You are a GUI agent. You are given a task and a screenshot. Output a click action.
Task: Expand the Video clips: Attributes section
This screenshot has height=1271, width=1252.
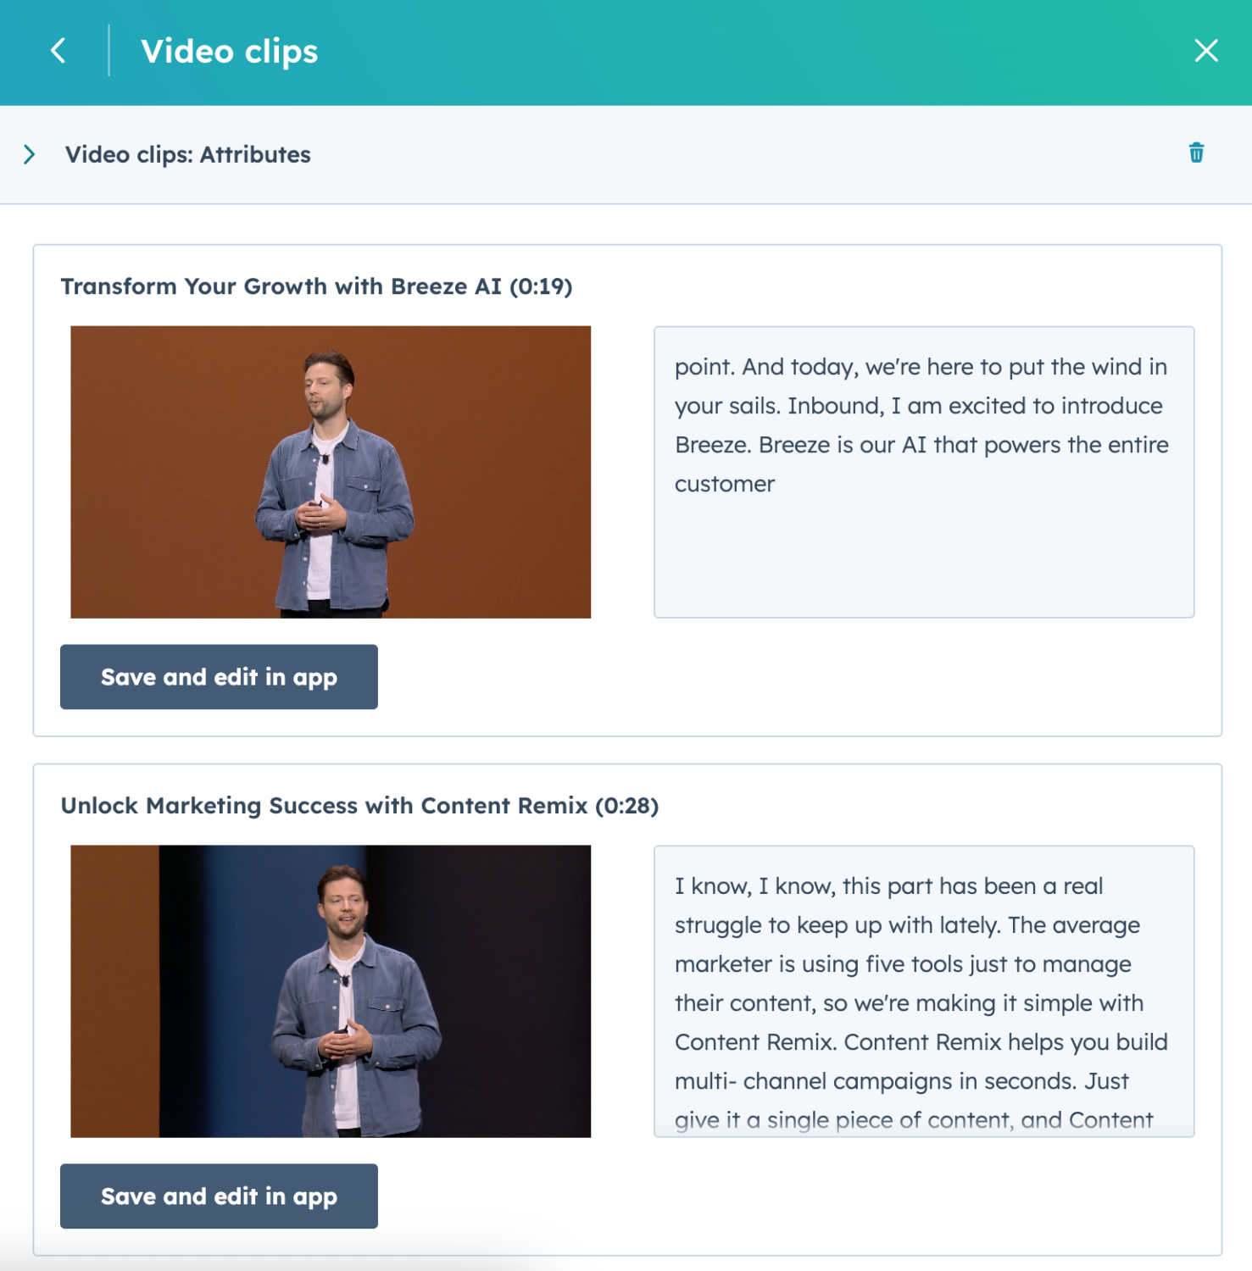click(x=30, y=154)
